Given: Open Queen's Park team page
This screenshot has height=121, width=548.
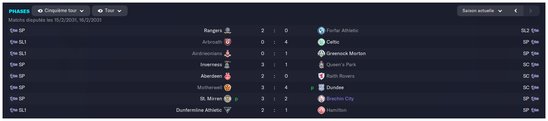Looking at the screenshot, I should tap(341, 65).
